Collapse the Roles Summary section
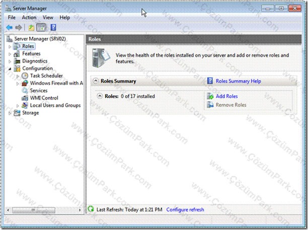308x230 pixels. [96, 81]
